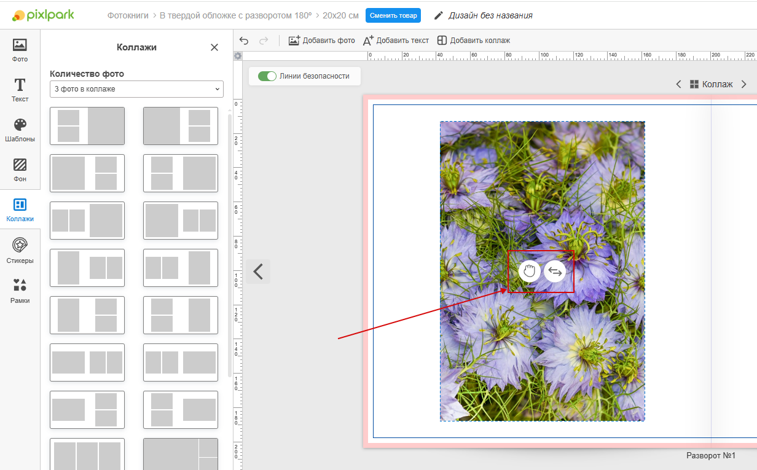Select the first collage layout thumbnail
757x470 pixels.
(x=87, y=126)
